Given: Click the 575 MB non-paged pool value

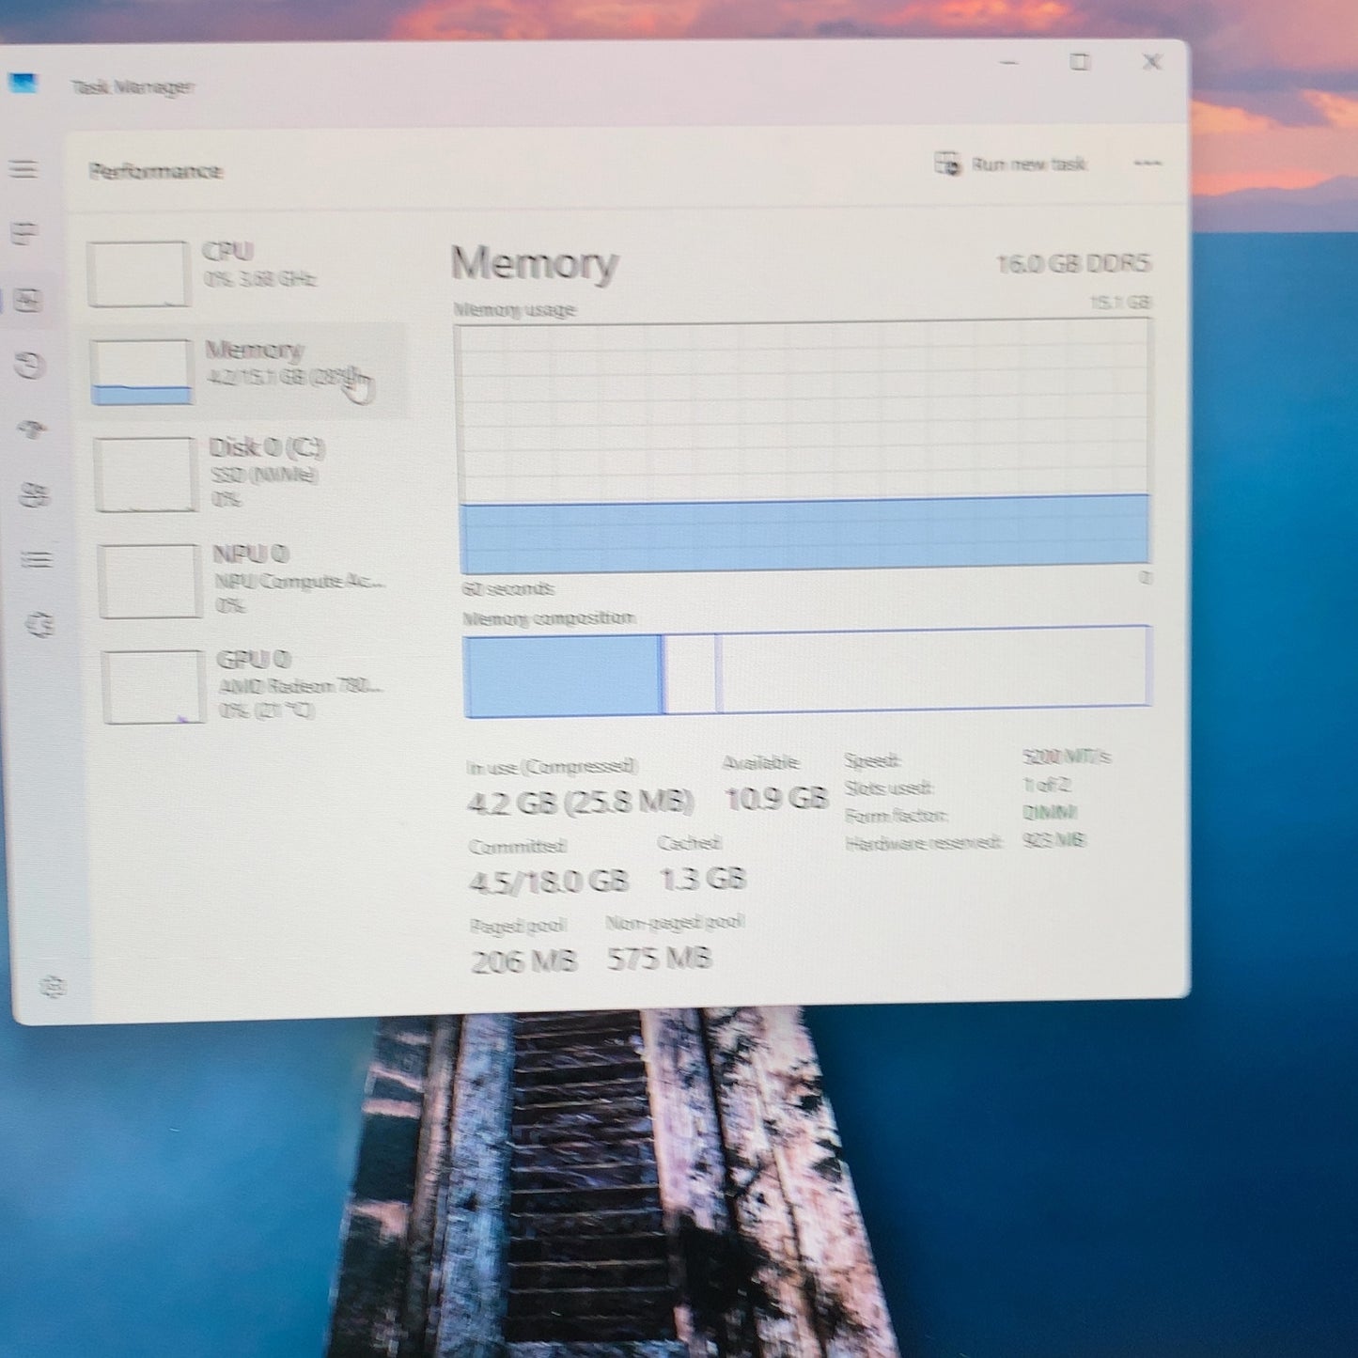Looking at the screenshot, I should (x=659, y=959).
